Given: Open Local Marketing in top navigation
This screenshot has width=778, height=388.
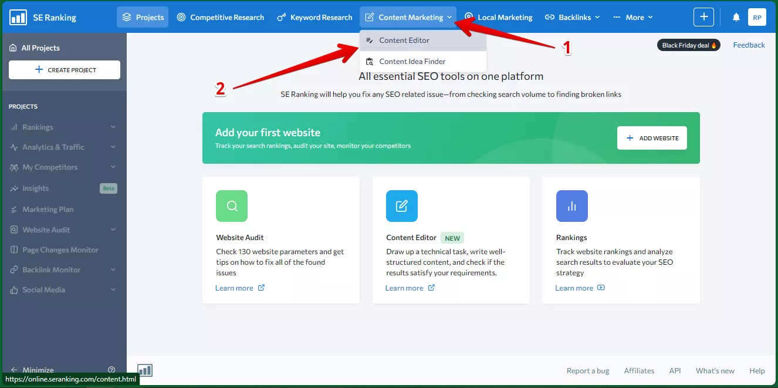Looking at the screenshot, I should point(499,18).
